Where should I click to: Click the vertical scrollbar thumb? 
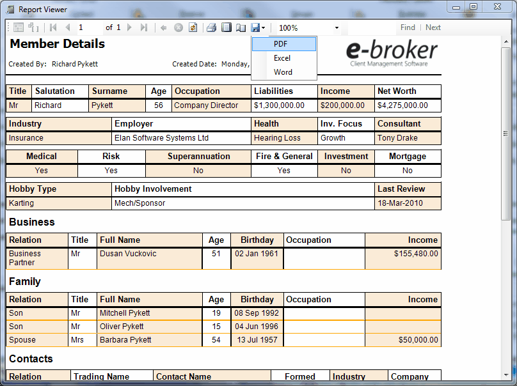pyautogui.click(x=505, y=134)
